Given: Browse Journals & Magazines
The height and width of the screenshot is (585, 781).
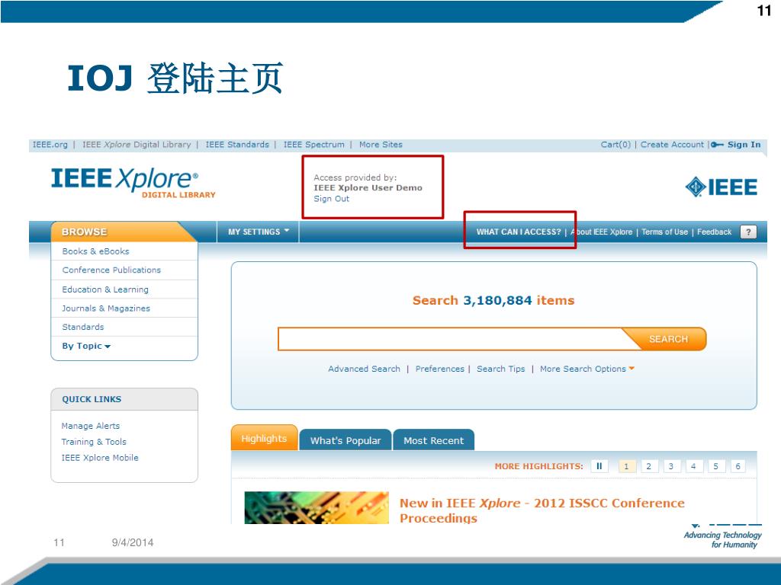Looking at the screenshot, I should pyautogui.click(x=105, y=308).
